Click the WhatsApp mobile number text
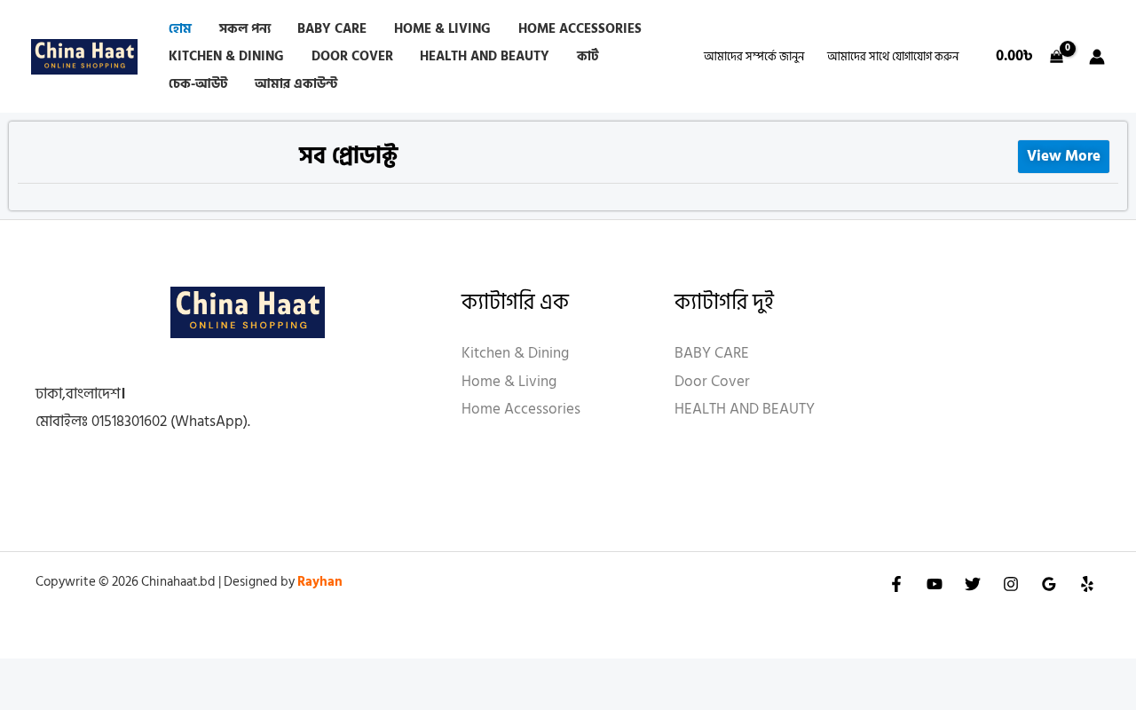Screen dimensions: 1136x710 click(143, 422)
